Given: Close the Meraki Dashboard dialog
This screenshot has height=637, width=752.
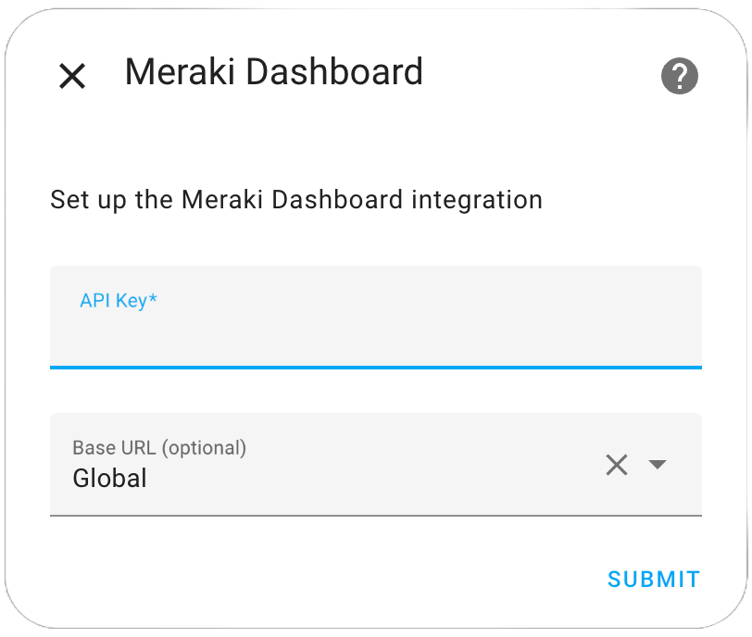Looking at the screenshot, I should (72, 76).
